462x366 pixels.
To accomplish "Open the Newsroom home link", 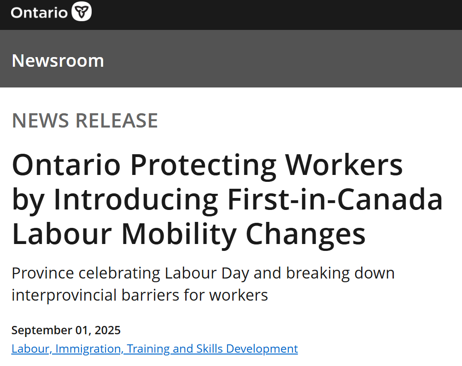I will tap(58, 61).
